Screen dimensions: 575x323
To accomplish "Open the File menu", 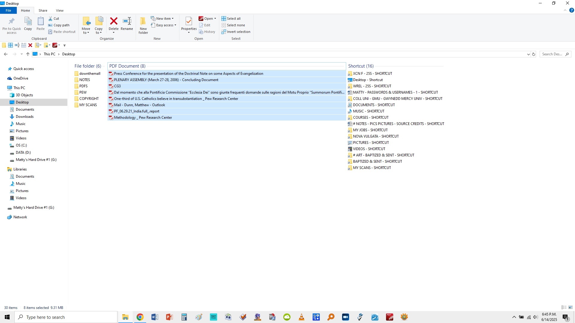I will coord(8,10).
